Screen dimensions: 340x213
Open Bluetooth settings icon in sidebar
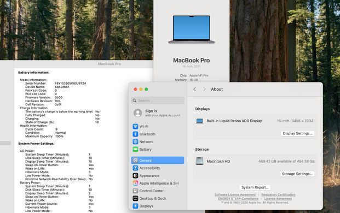point(135,134)
